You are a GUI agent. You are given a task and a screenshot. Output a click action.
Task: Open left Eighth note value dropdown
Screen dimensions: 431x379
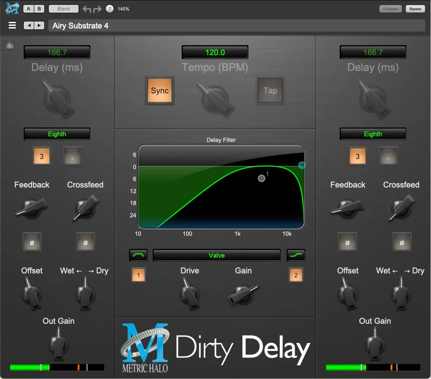(x=57, y=134)
